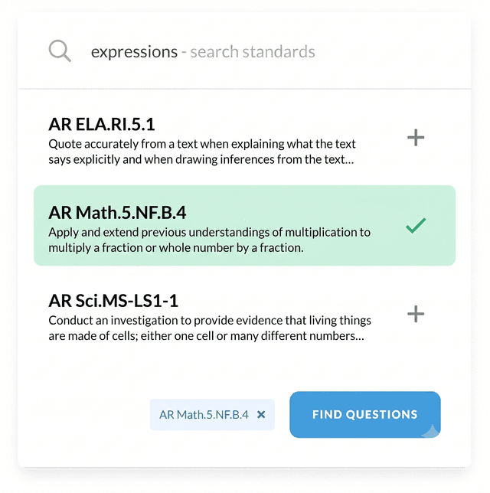Add the AR Sci.MS-LS1-1 standard with plus icon
The height and width of the screenshot is (493, 490).
coord(416,314)
